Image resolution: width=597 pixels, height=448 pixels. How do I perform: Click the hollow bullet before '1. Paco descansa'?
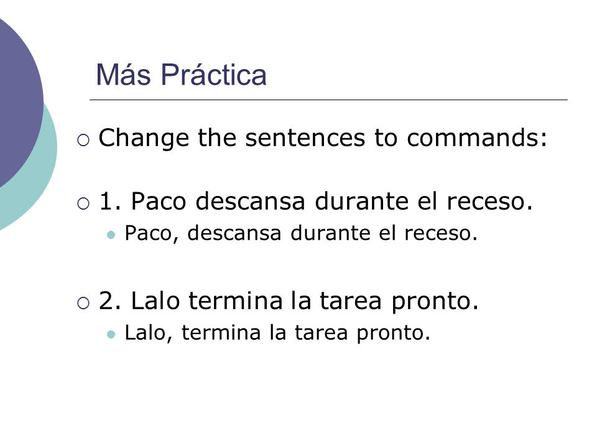click(83, 203)
